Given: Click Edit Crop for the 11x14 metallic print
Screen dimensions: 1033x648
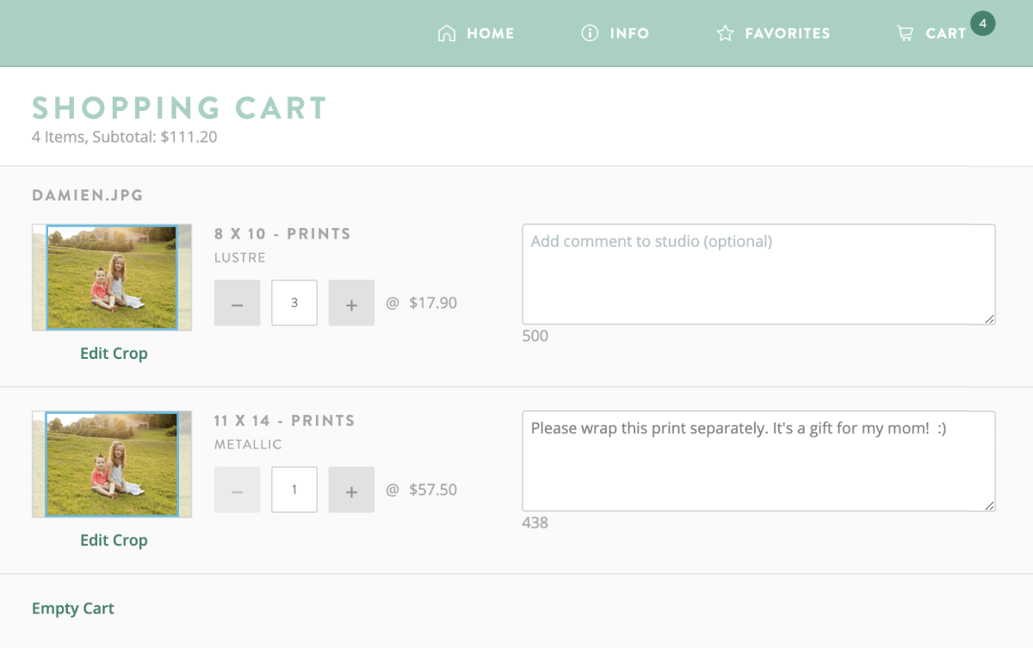Looking at the screenshot, I should (x=114, y=540).
